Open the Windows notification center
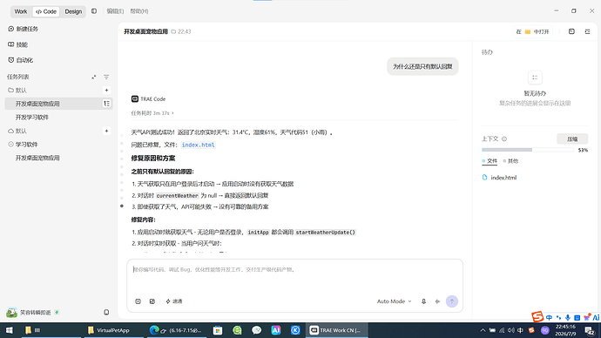The height and width of the screenshot is (338, 601). [x=590, y=330]
